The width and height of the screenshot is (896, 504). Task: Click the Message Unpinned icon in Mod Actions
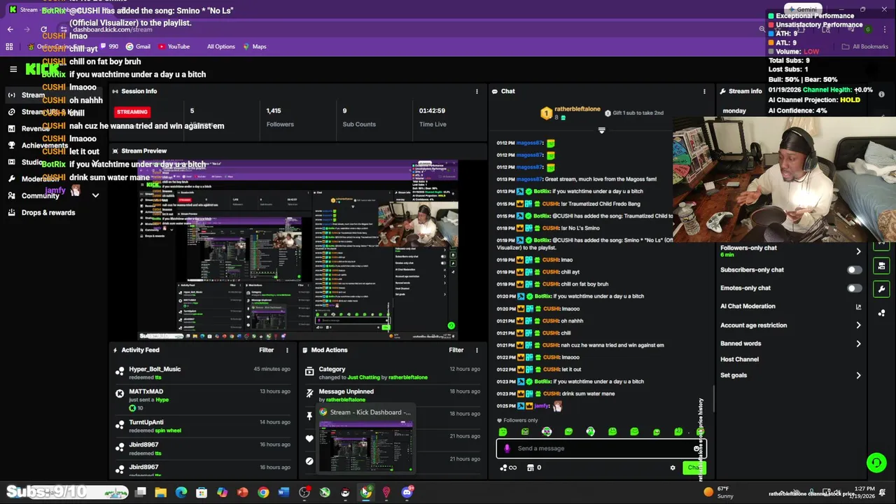pos(309,394)
